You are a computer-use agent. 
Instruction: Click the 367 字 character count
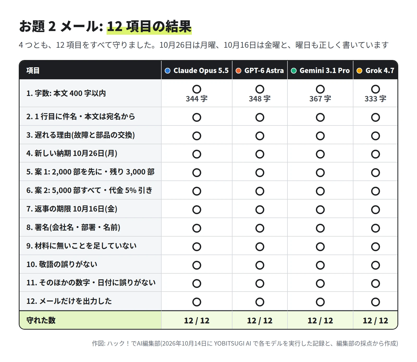click(320, 99)
